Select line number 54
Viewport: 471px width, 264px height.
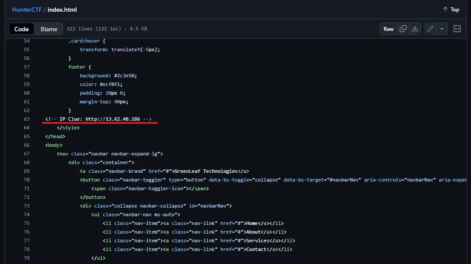pos(27,41)
